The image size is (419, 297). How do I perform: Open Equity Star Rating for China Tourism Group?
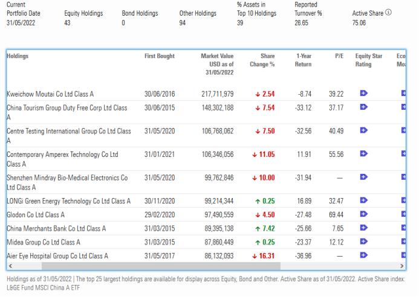(364, 107)
